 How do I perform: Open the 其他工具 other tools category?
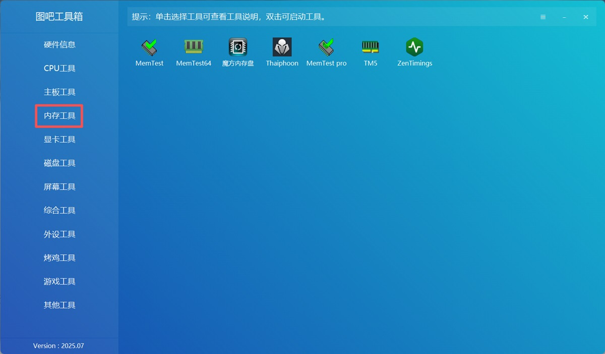tap(59, 305)
